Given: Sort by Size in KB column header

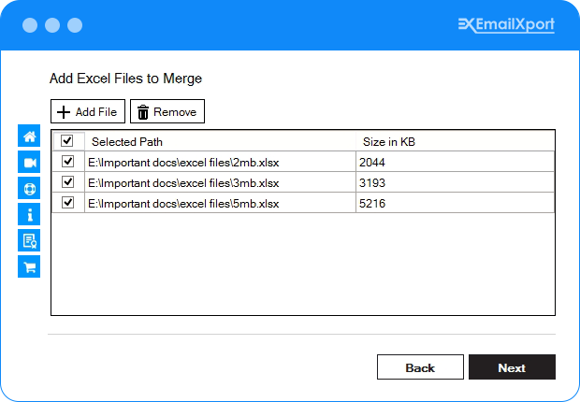Looking at the screenshot, I should tap(455, 142).
